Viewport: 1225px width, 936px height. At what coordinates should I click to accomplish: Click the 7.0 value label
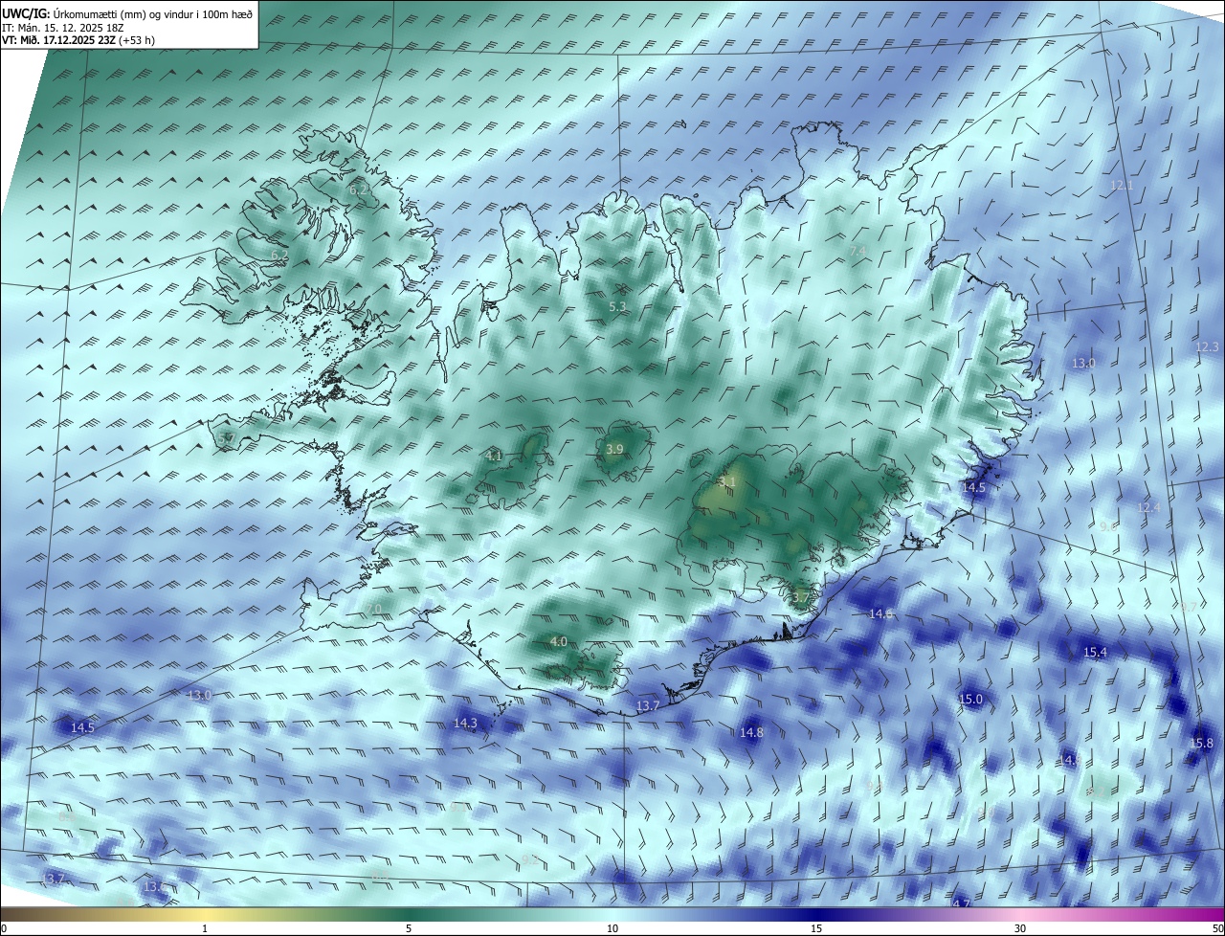(373, 610)
